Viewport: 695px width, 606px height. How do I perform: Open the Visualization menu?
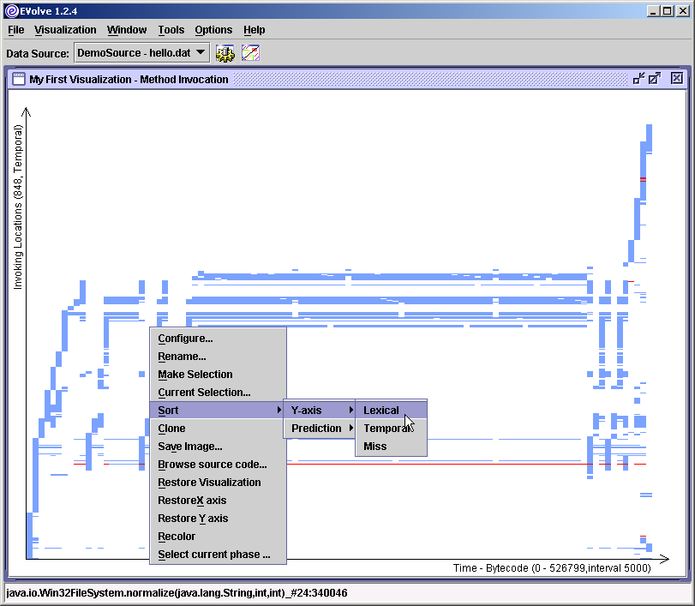click(65, 30)
